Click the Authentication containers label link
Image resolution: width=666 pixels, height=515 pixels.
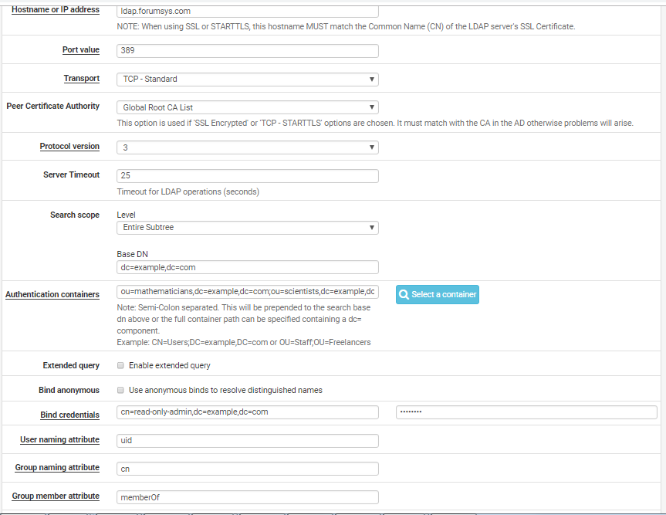[52, 294]
